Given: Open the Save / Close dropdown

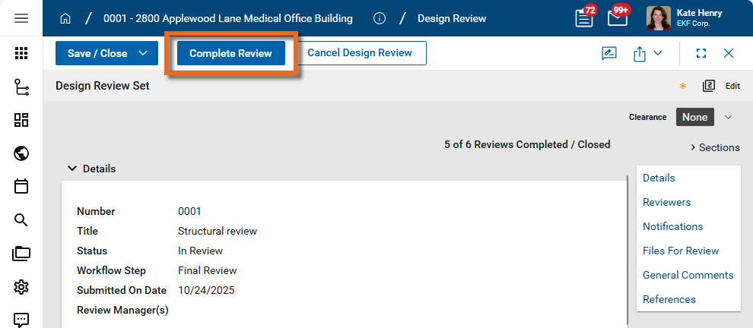Looking at the screenshot, I should pyautogui.click(x=143, y=53).
